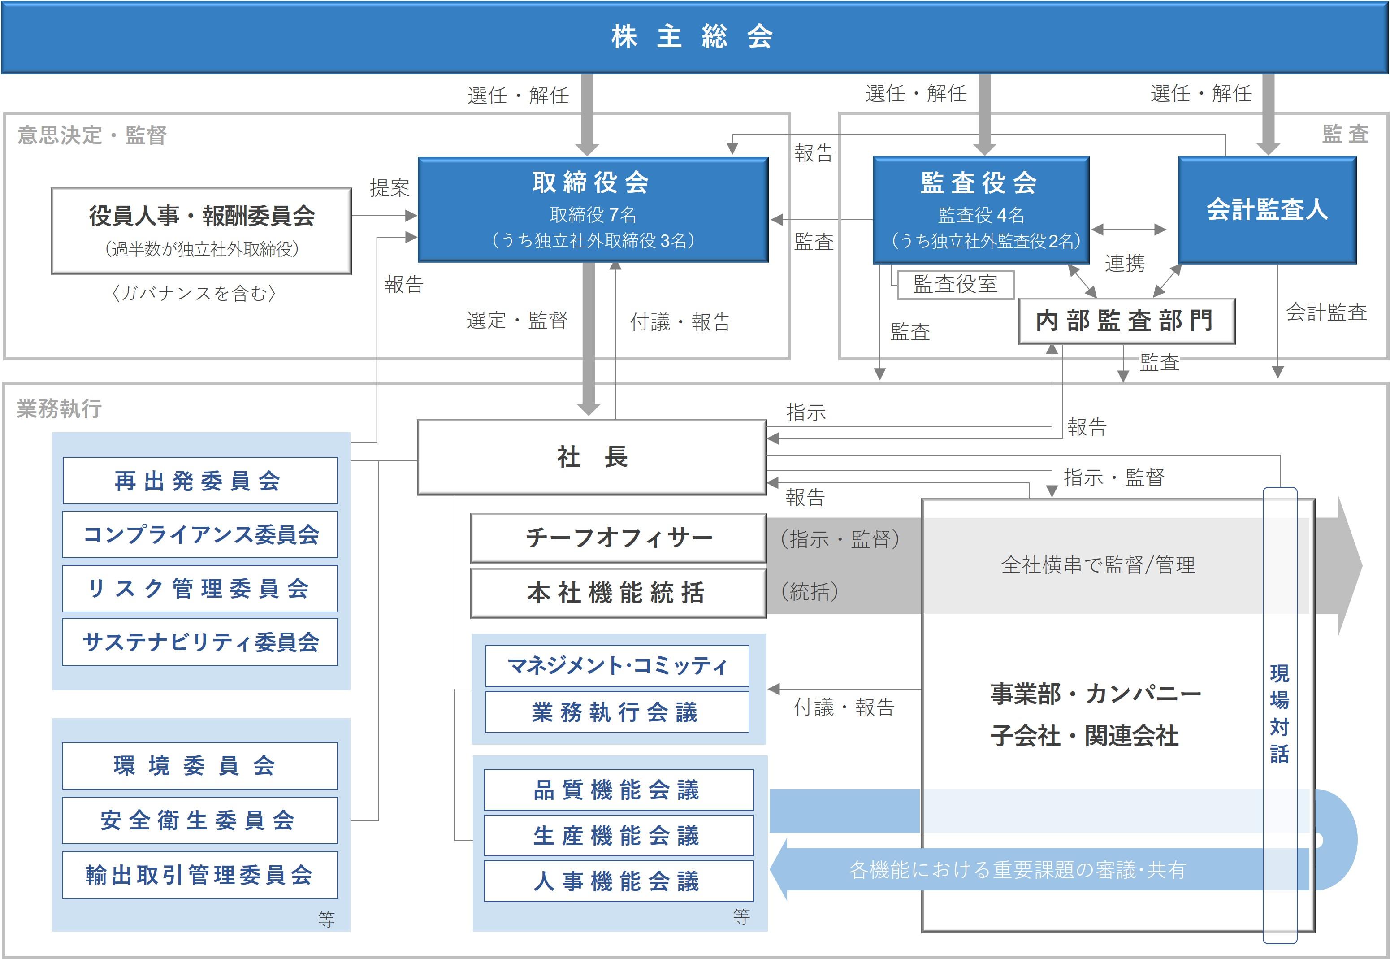
Task: Click the 再出発委員会 box
Action: (x=200, y=481)
